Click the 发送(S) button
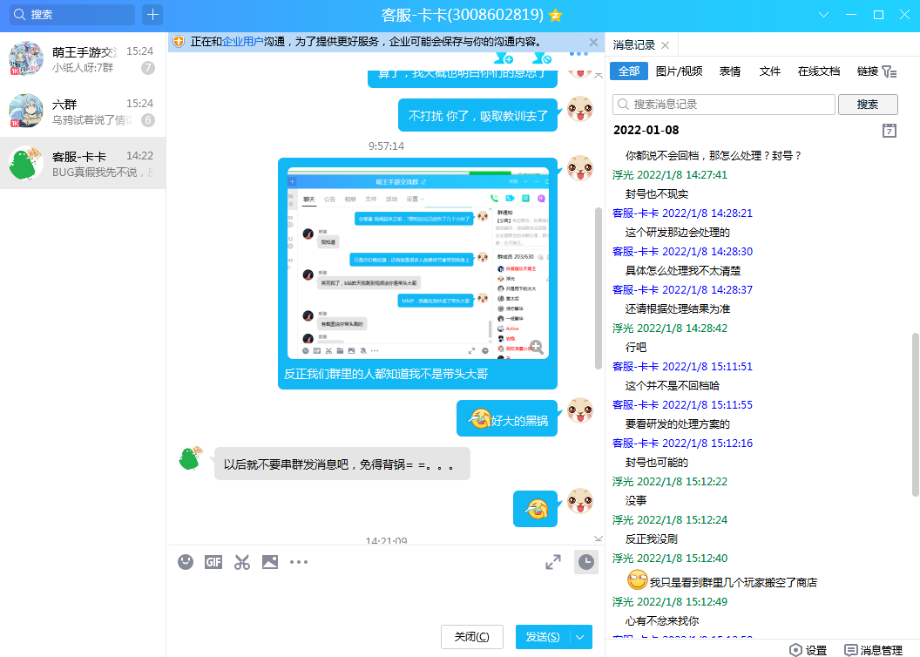920x657 pixels. tap(542, 637)
